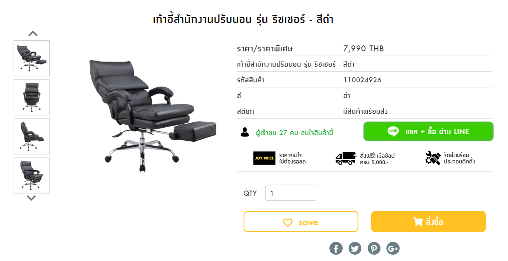The image size is (508, 261).
Task: Share via the Google Plus icon
Action: coord(393,248)
